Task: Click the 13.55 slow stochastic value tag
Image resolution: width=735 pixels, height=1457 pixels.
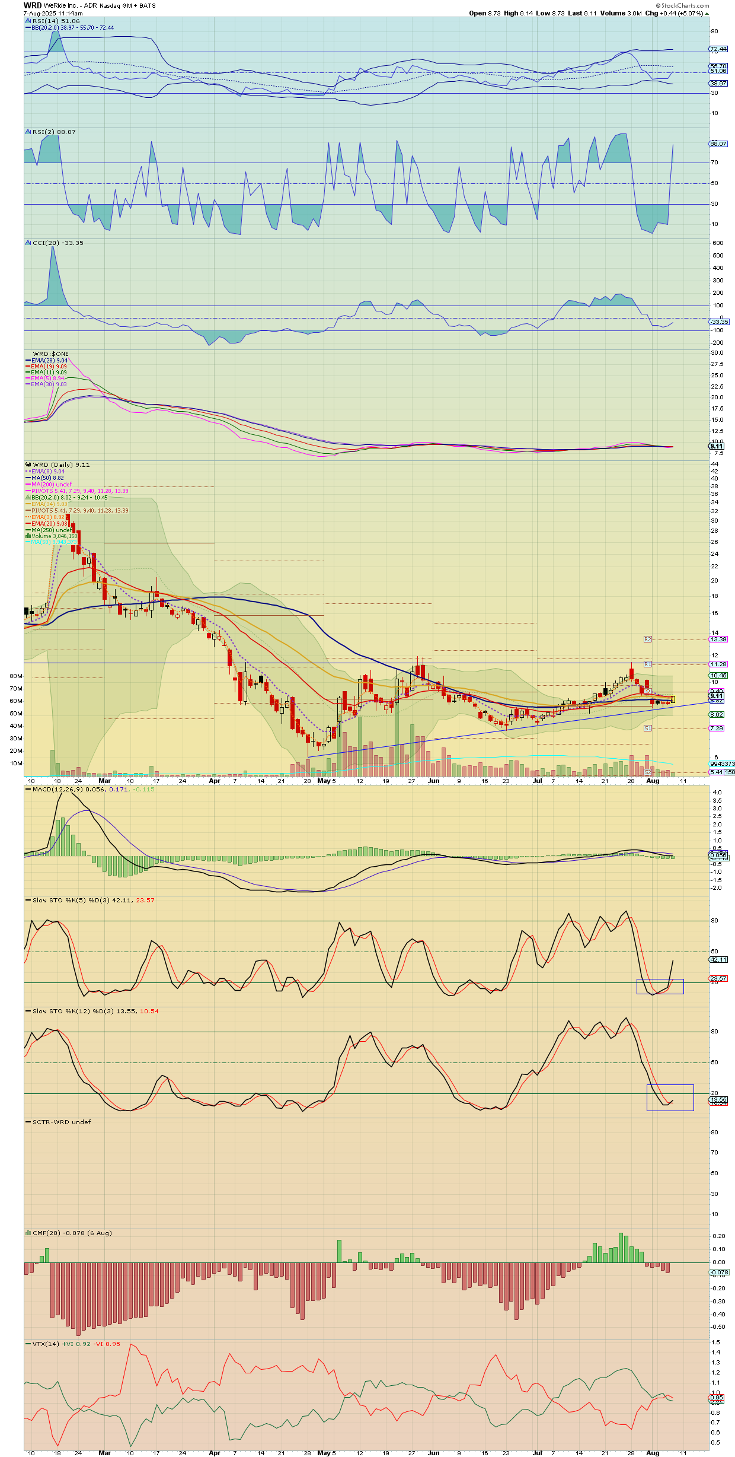Action: click(x=718, y=1100)
